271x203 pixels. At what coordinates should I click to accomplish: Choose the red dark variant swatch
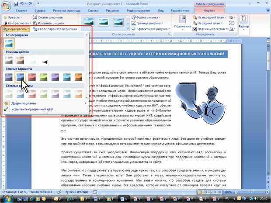(32, 77)
